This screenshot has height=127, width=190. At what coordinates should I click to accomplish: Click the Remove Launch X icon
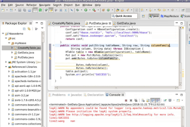tap(131, 100)
